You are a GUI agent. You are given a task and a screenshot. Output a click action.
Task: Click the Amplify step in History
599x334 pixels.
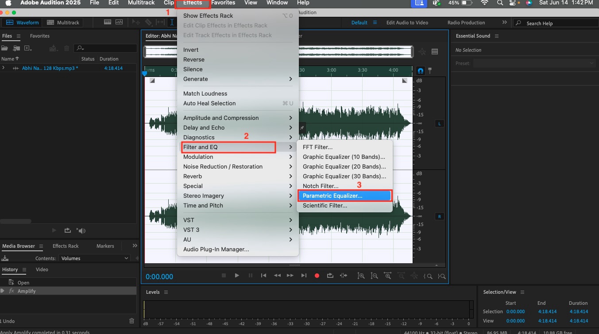(x=68, y=291)
